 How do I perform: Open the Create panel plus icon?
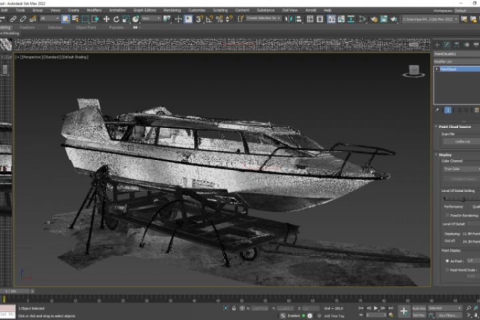click(x=438, y=45)
